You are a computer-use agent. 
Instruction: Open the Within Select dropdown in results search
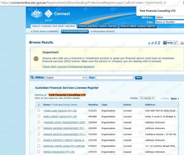(66, 78)
